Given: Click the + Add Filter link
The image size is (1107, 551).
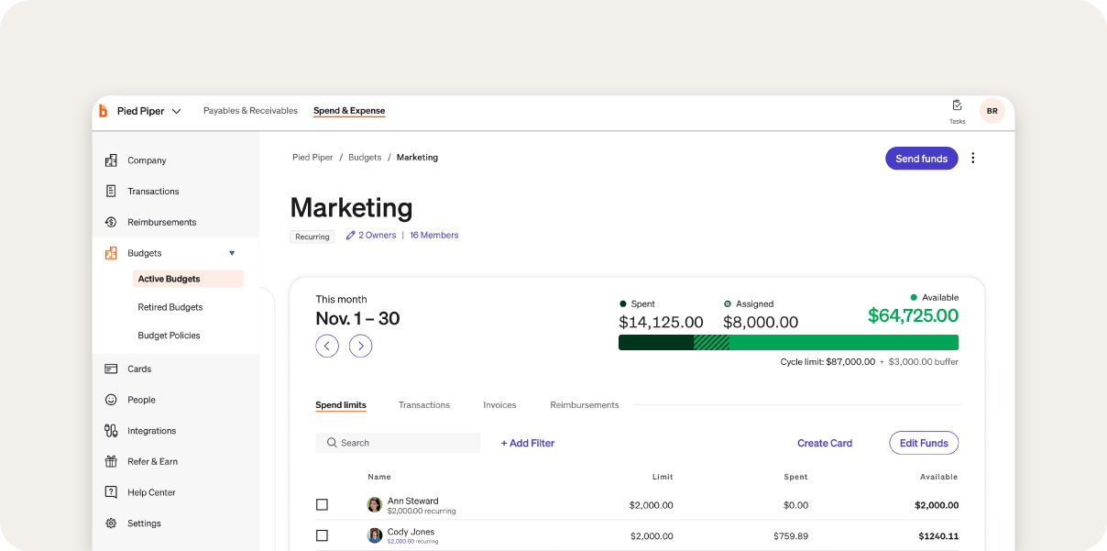Looking at the screenshot, I should tap(528, 443).
